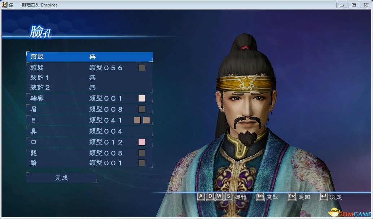Open the 裝飾1 accessory option
373x219 pixels.
(x=89, y=77)
